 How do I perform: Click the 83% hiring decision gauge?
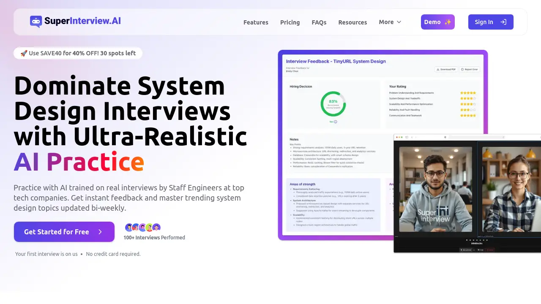[x=333, y=104]
